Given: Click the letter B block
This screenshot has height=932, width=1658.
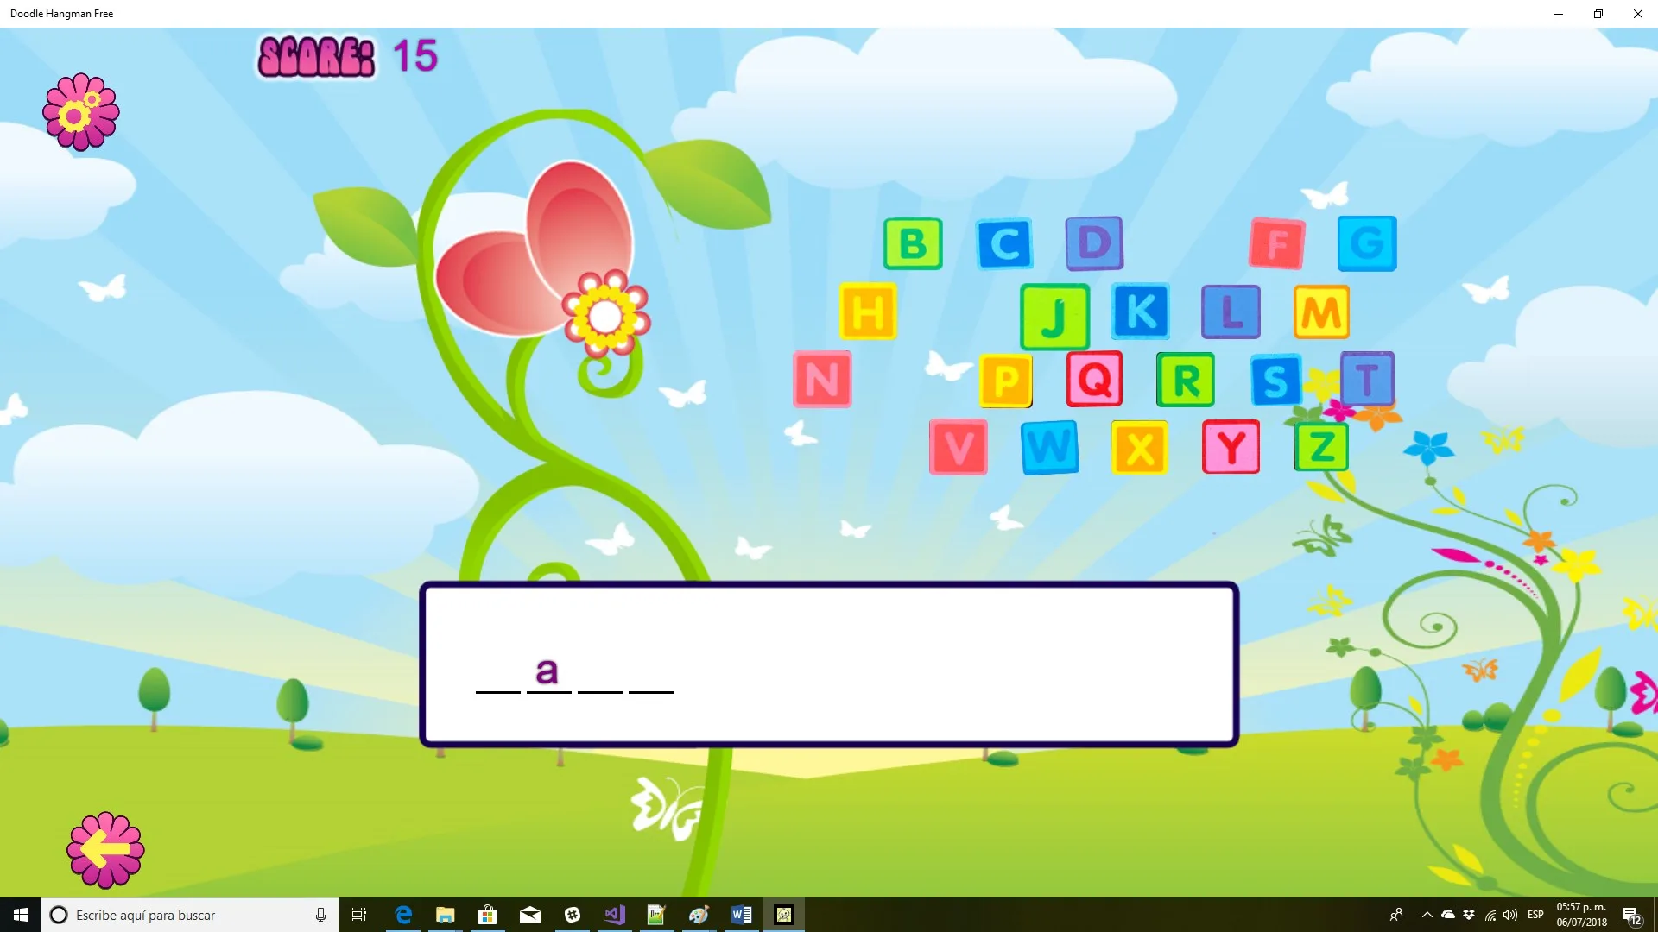Looking at the screenshot, I should [913, 243].
